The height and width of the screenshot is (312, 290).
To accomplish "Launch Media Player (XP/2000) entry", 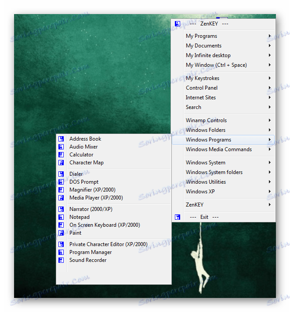I will coord(114,198).
